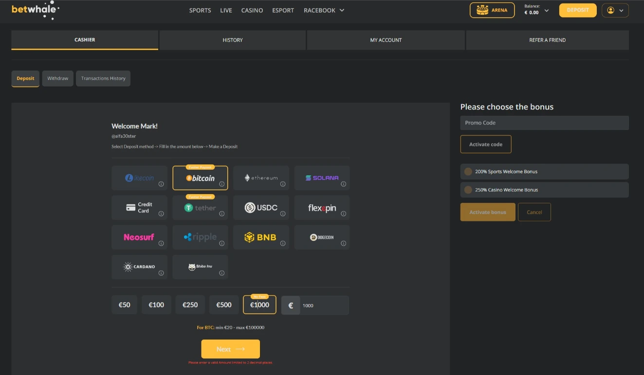644x375 pixels.
Task: Select Litecoin as deposit method
Action: click(x=139, y=178)
